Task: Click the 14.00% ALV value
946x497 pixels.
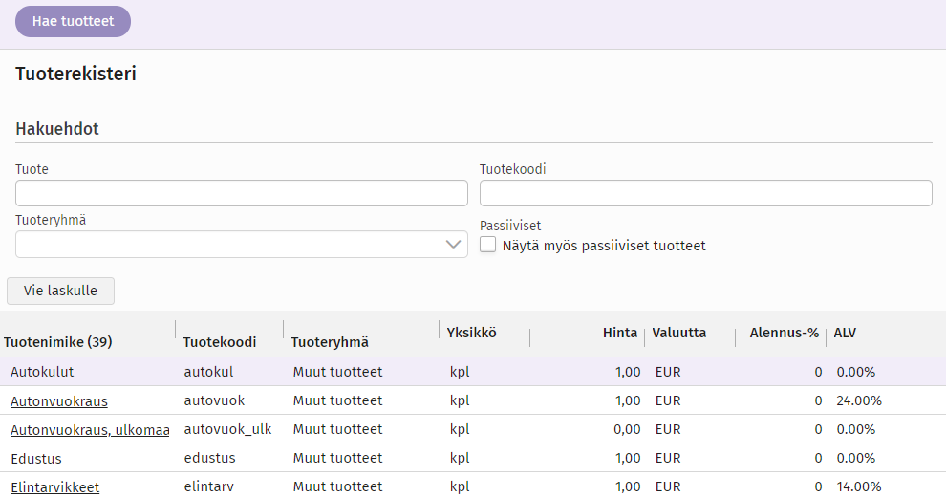Action: (859, 486)
